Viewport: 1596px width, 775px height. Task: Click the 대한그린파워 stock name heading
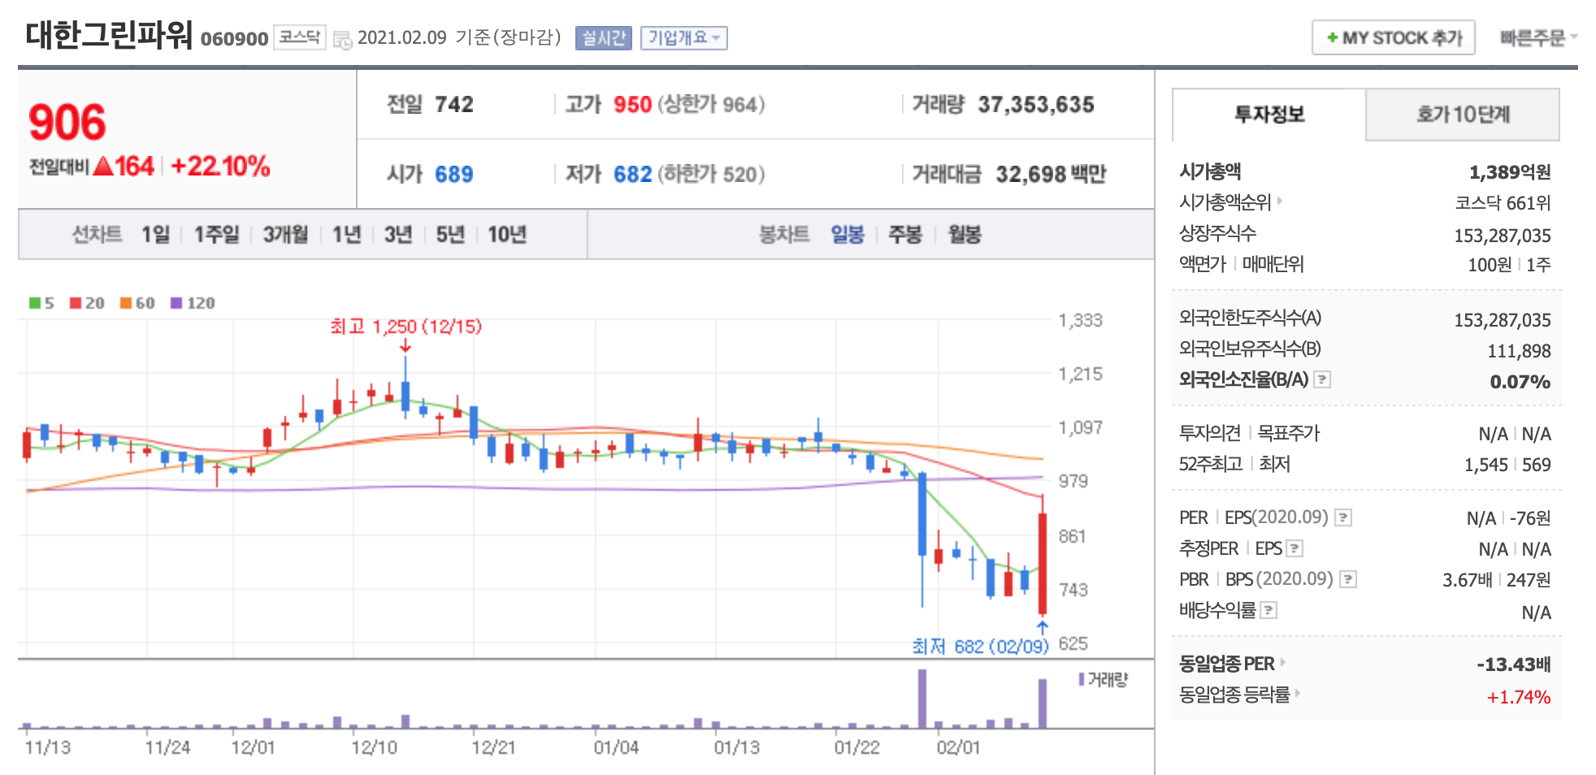click(x=109, y=35)
